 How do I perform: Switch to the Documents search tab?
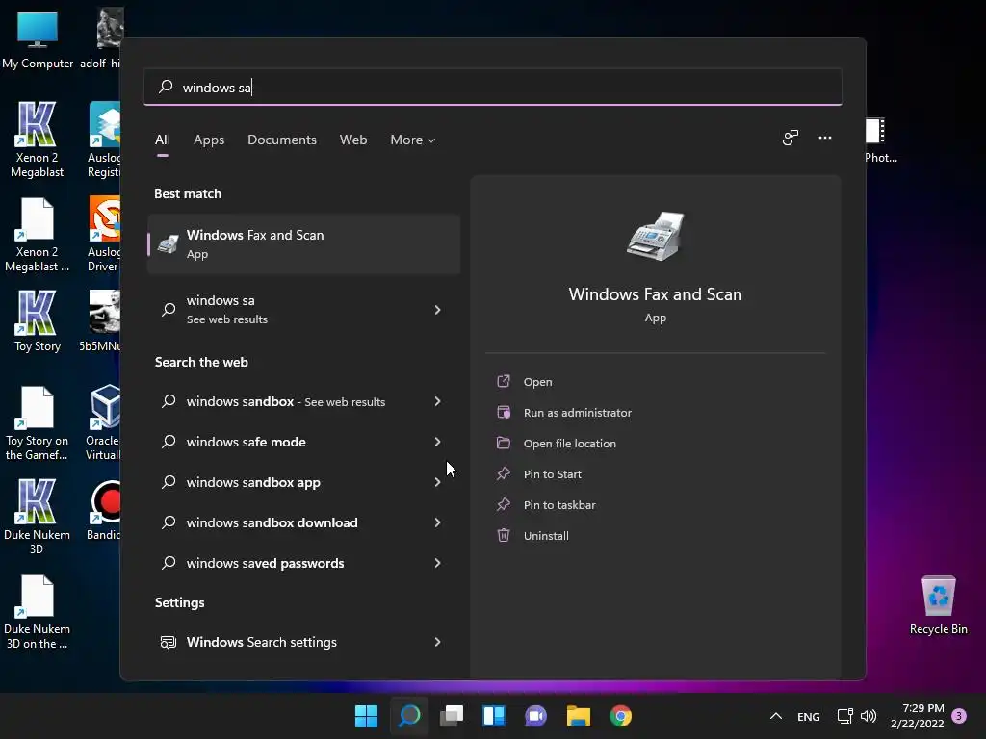click(282, 140)
